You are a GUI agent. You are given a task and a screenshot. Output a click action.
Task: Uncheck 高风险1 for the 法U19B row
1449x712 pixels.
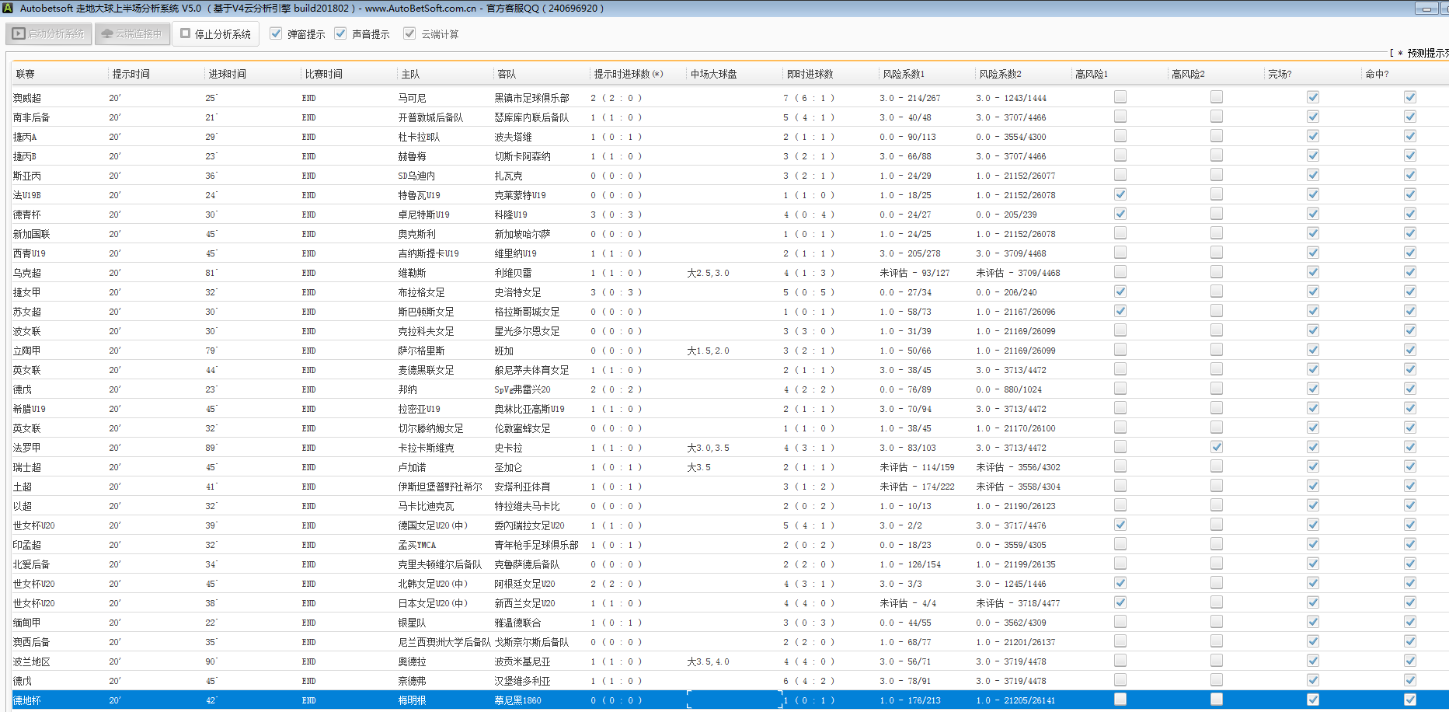(1120, 194)
